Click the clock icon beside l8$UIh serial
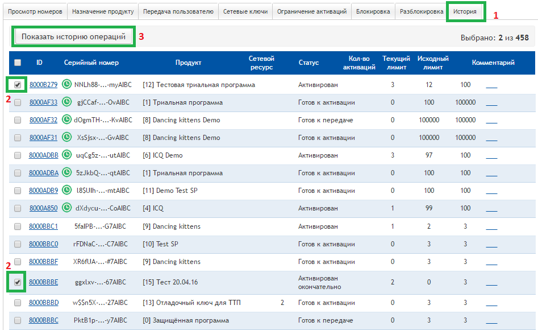538x330 pixels. pos(66,191)
